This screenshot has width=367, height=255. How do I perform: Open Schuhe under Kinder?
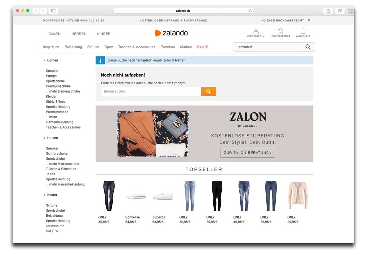pos(52,205)
